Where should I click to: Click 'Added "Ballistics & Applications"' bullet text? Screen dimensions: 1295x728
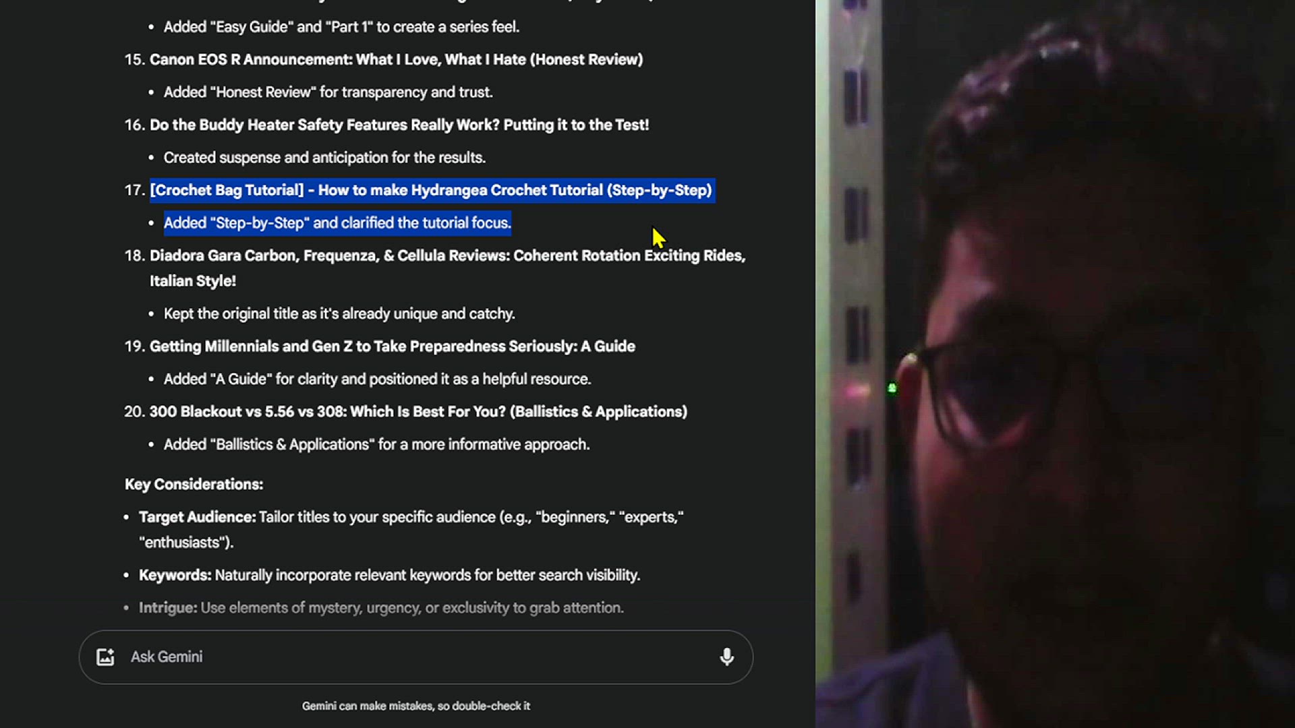tap(376, 445)
